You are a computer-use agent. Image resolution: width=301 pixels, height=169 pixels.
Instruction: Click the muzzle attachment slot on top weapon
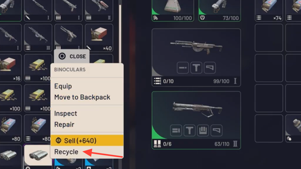(182, 68)
